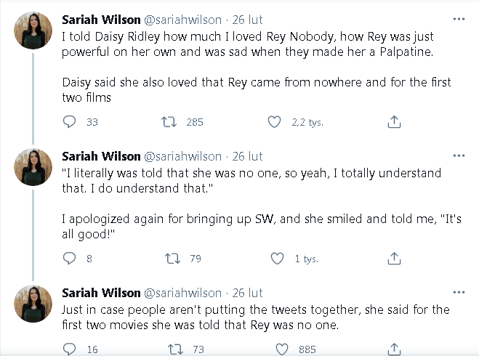Viewport: 479px width, 356px height.
Task: Share the first tweet about Daisy Ridley
Action: (393, 122)
